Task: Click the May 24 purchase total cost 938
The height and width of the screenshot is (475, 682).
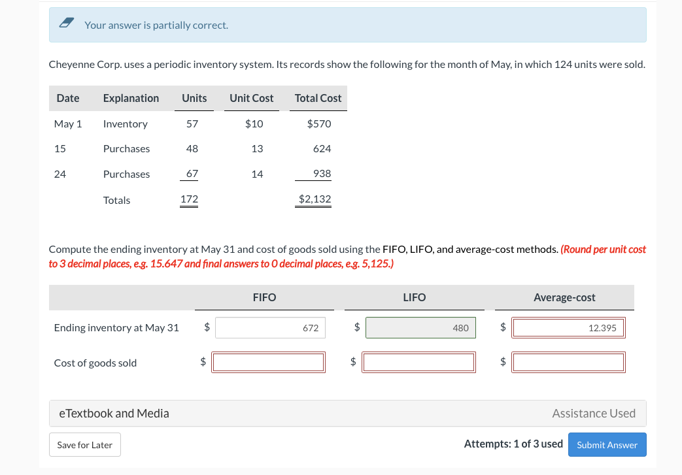Action: tap(322, 173)
